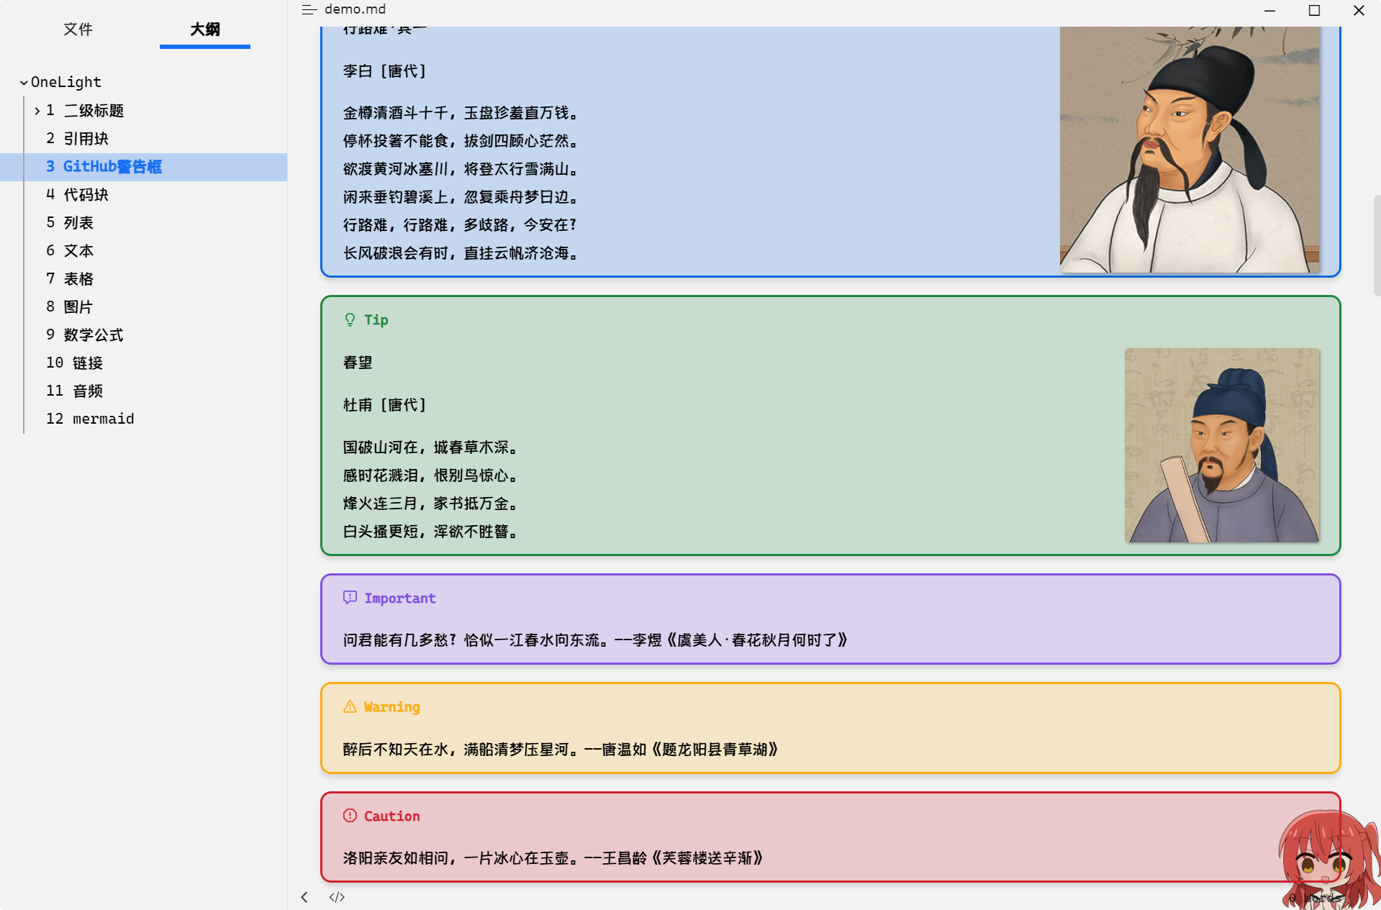Collapse the OneLight outline root

24,83
